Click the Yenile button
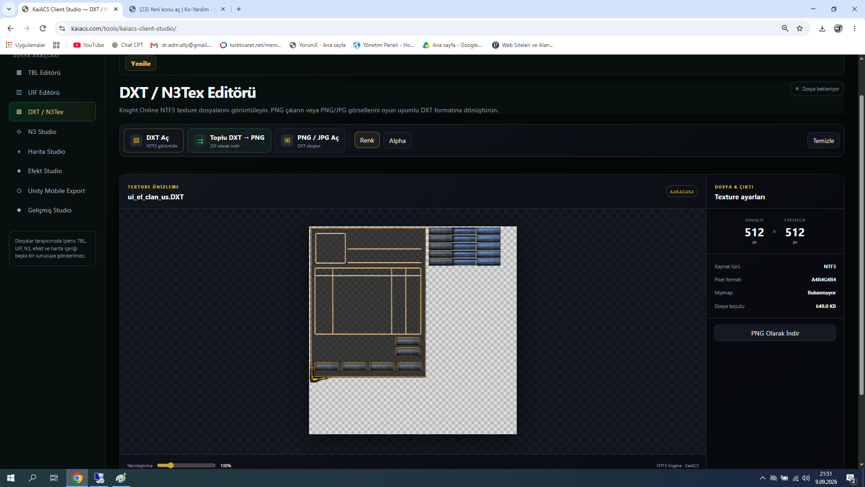 [x=141, y=64]
